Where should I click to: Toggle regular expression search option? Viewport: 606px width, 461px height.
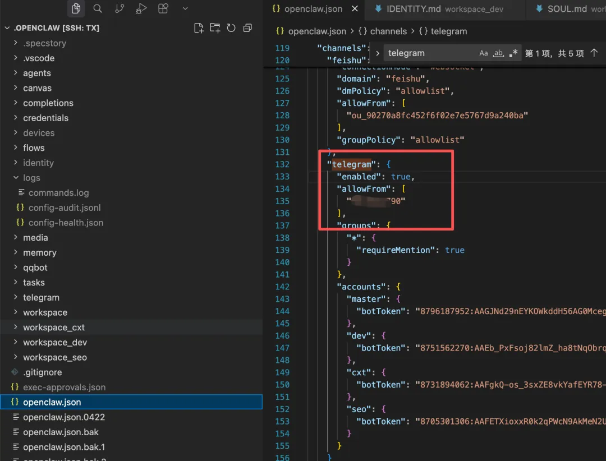click(x=513, y=53)
